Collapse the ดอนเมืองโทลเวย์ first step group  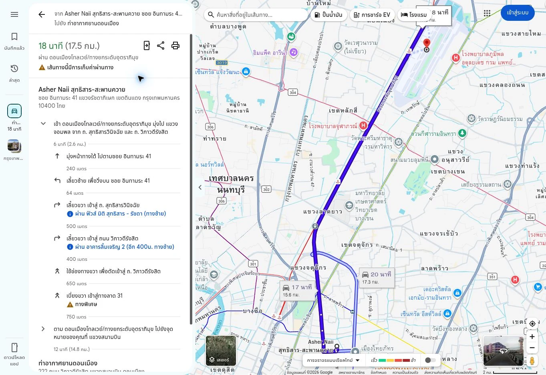[x=43, y=123]
